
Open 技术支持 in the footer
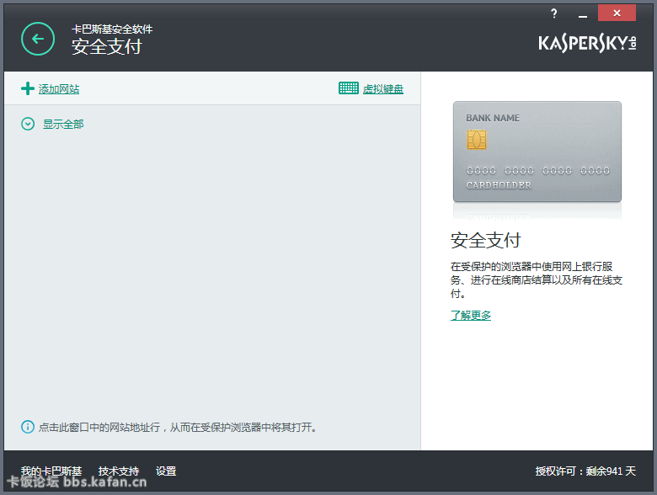pyautogui.click(x=119, y=471)
